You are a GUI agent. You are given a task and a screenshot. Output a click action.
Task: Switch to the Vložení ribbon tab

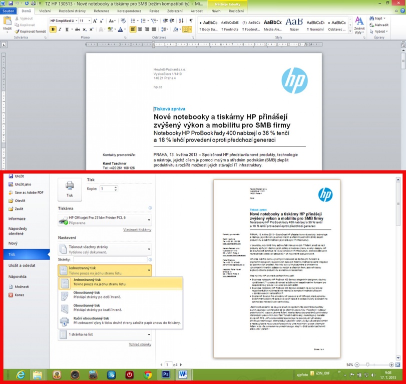45,11
